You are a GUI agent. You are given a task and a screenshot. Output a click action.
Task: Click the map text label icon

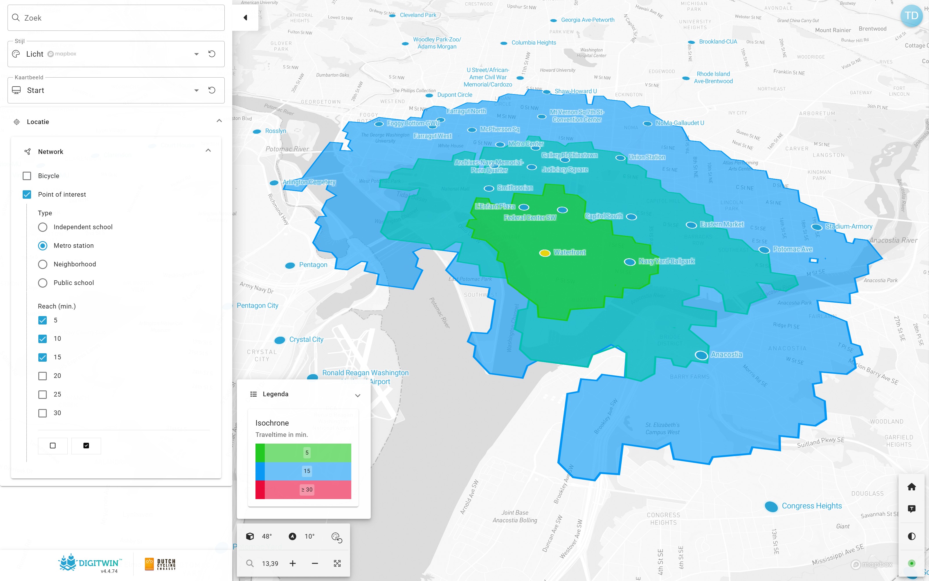click(911, 509)
